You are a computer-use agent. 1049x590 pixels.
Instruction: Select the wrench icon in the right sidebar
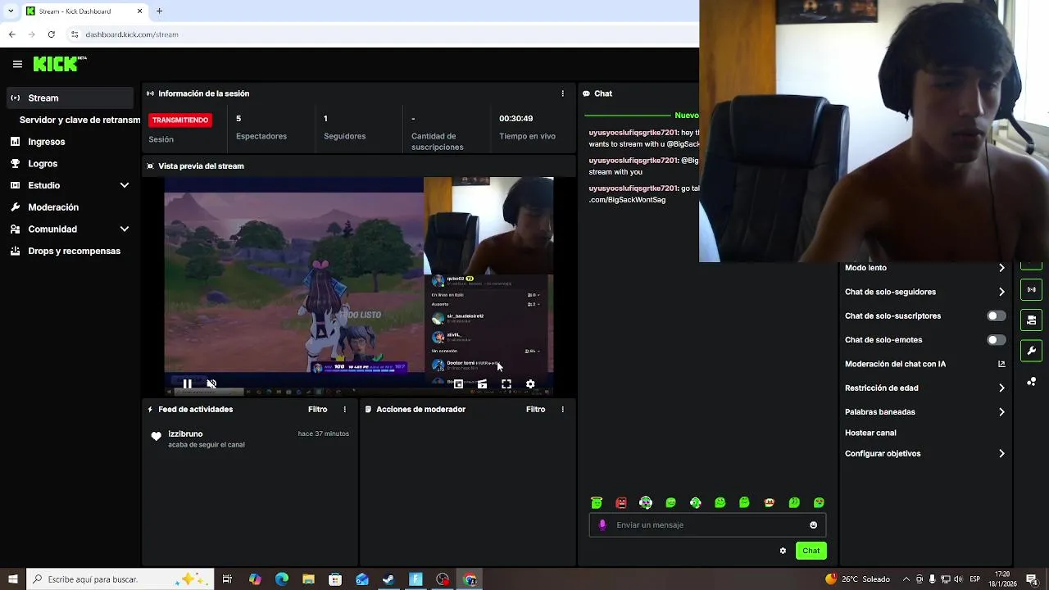coord(1031,351)
